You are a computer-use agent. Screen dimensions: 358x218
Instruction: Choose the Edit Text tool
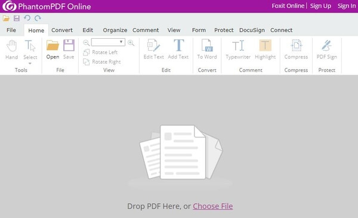point(154,49)
